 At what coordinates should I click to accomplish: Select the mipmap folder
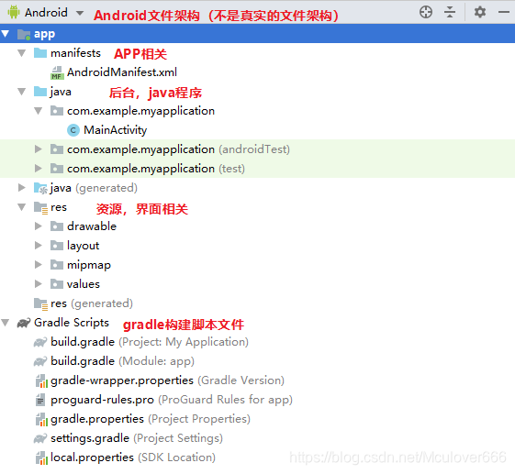pyautogui.click(x=89, y=265)
